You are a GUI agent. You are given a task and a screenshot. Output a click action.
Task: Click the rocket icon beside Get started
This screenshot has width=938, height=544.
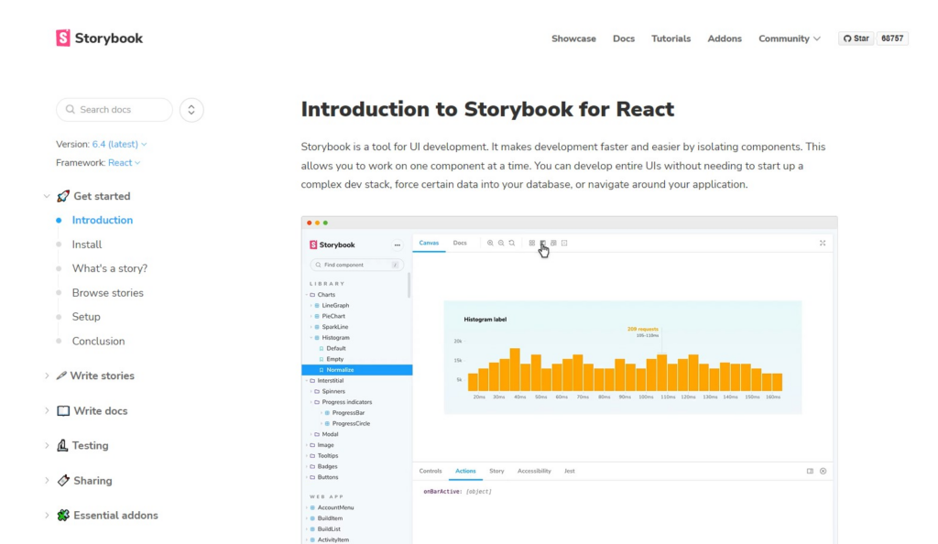[63, 196]
